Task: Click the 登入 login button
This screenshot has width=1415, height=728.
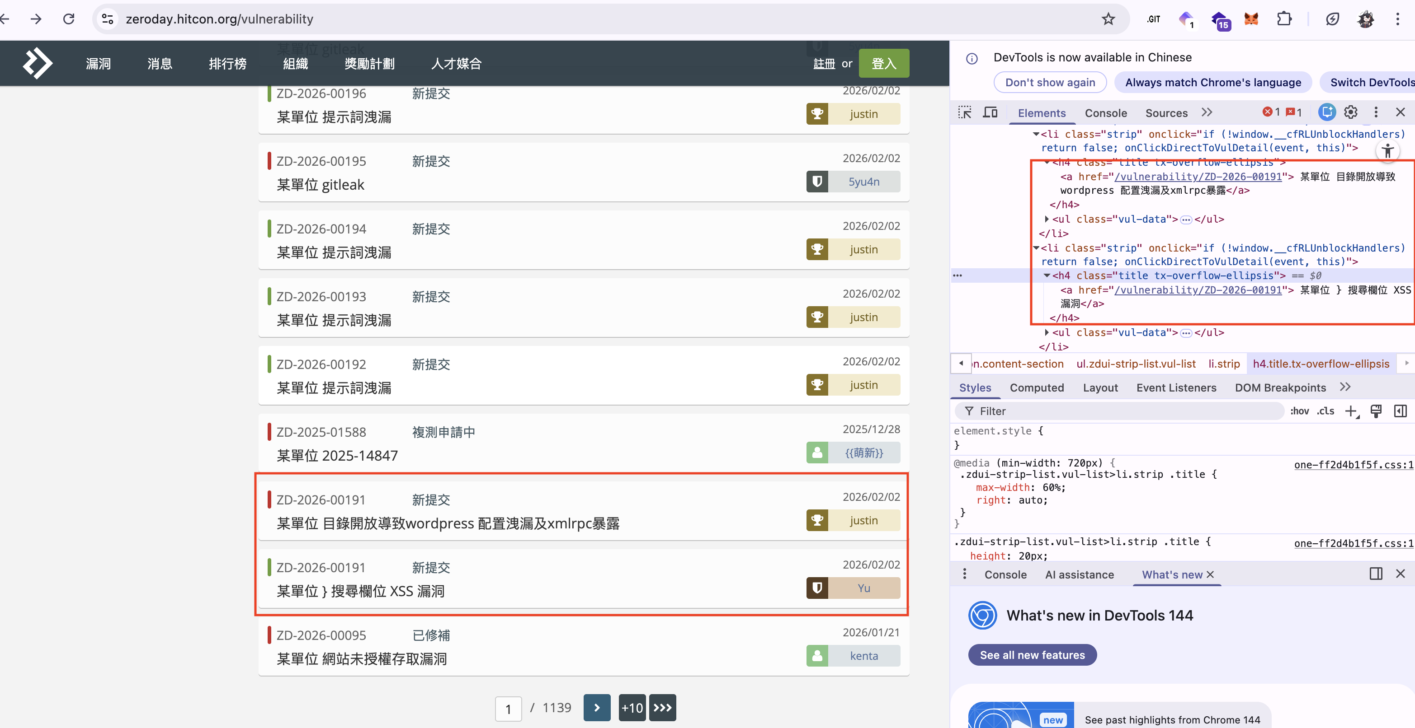Action: click(x=884, y=64)
